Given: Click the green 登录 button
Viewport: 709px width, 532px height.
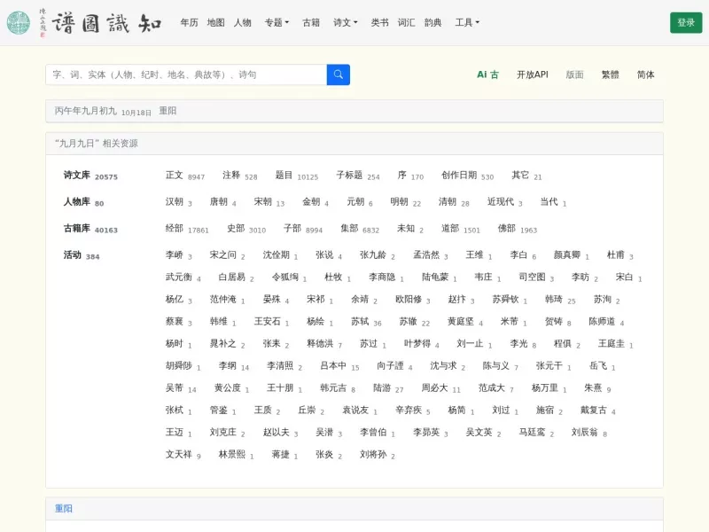Looking at the screenshot, I should click(686, 23).
